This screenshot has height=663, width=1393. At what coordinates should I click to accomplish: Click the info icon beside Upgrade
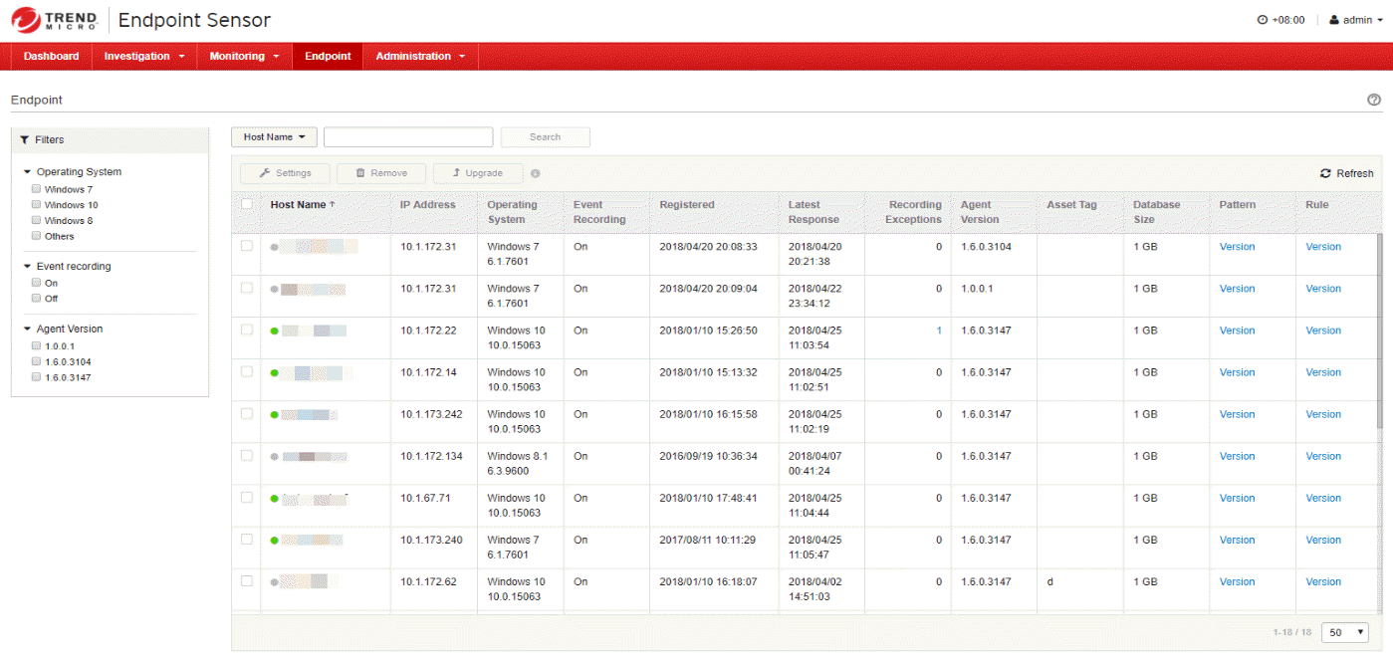click(x=535, y=173)
